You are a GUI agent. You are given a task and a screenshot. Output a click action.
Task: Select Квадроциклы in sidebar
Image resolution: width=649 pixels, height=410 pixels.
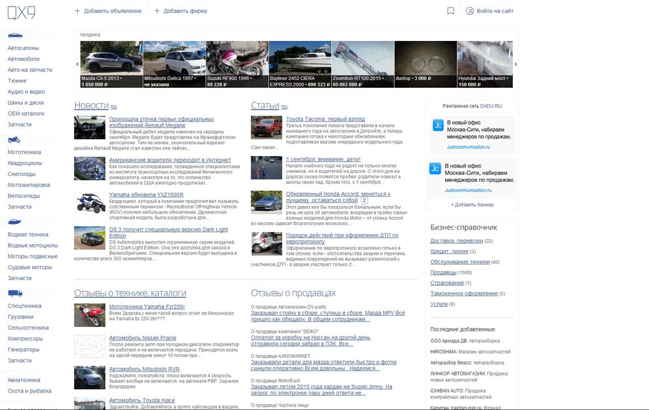(25, 163)
